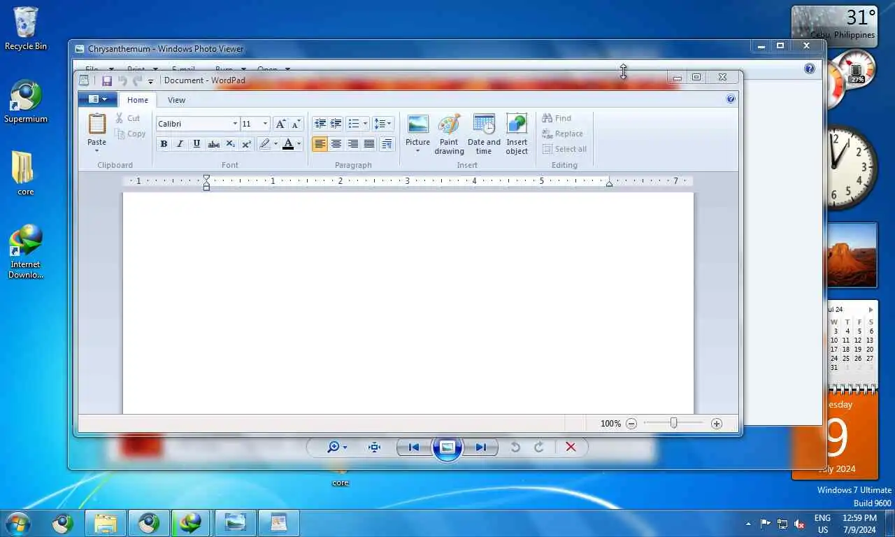Apply superscript formatting

[246, 144]
